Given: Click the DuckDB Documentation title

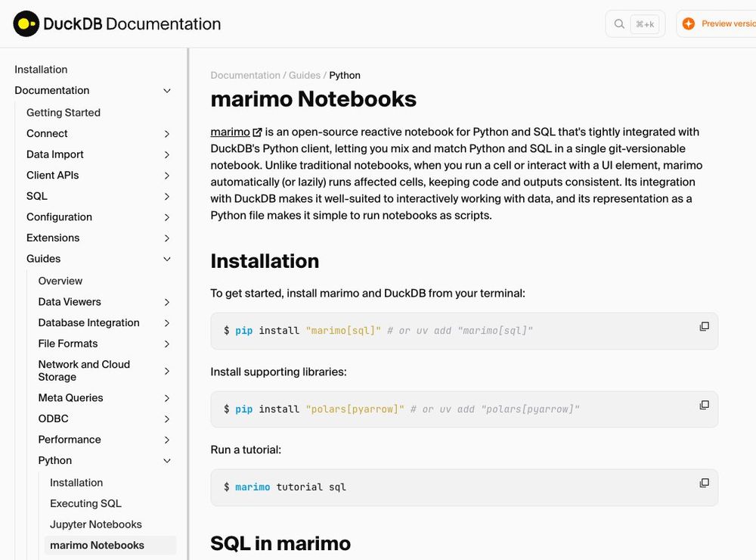Looking at the screenshot, I should (x=132, y=23).
